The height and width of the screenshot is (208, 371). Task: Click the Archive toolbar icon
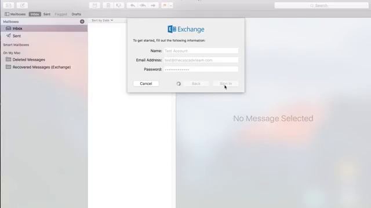[x=94, y=5]
